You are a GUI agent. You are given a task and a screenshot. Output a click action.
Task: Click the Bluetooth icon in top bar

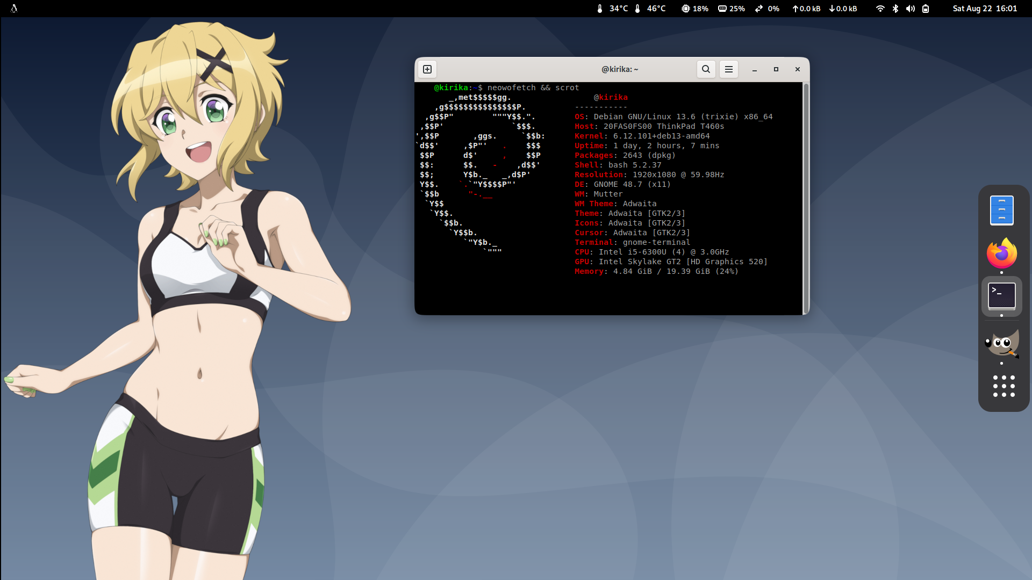(x=895, y=9)
